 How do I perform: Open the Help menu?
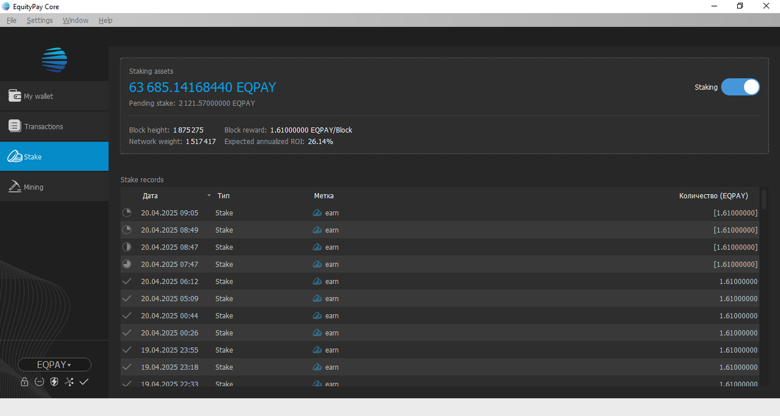[x=105, y=20]
